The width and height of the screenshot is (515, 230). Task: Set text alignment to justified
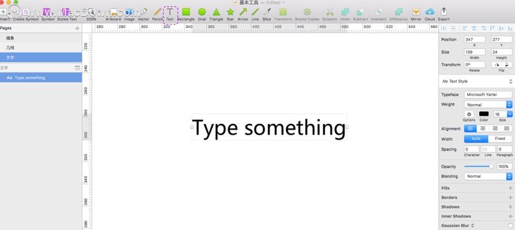point(507,128)
